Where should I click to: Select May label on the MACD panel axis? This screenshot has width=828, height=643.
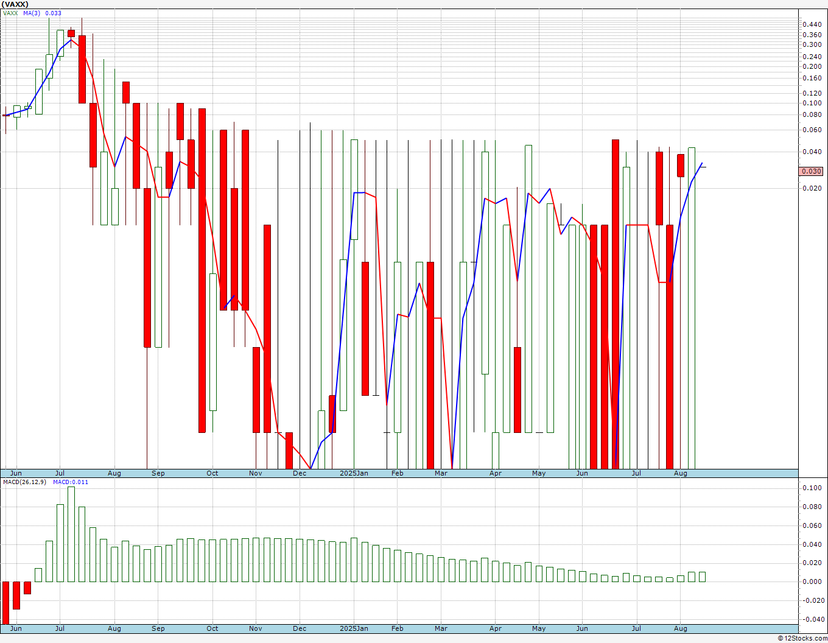[x=539, y=628]
